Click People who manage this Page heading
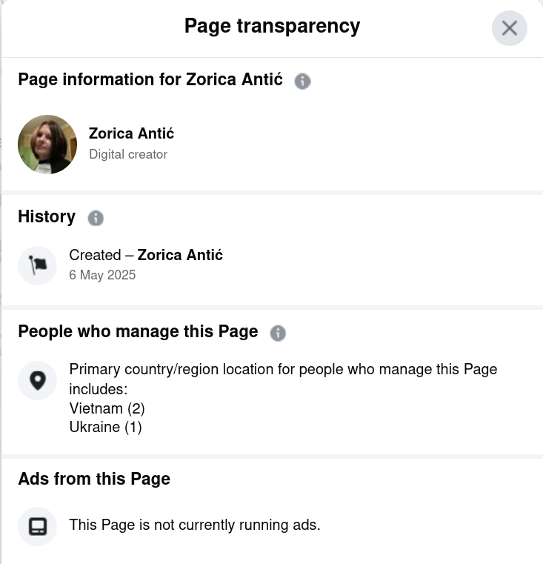 click(x=138, y=331)
